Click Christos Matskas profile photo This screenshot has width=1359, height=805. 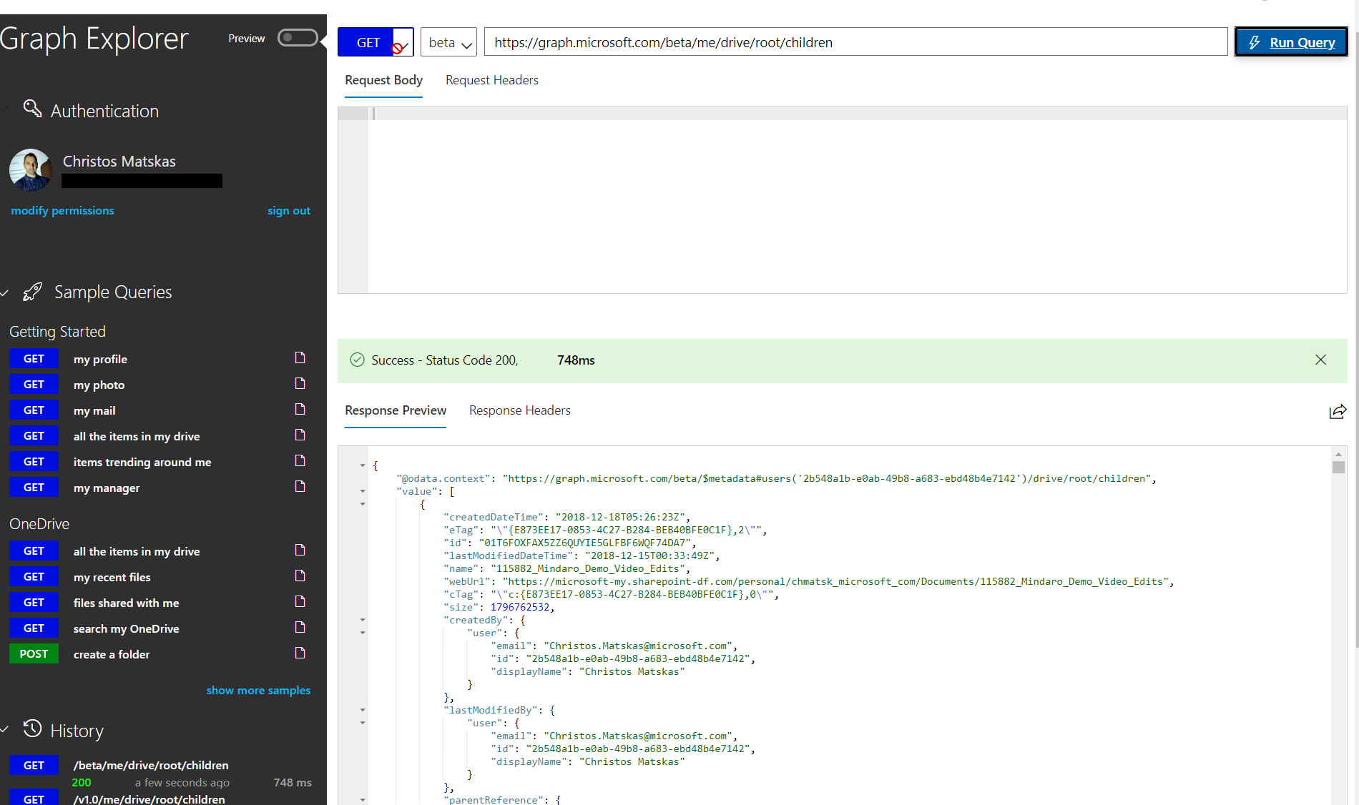[30, 169]
